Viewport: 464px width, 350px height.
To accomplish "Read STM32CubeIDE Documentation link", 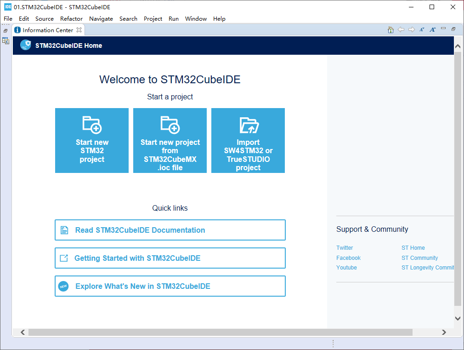I will coord(170,230).
